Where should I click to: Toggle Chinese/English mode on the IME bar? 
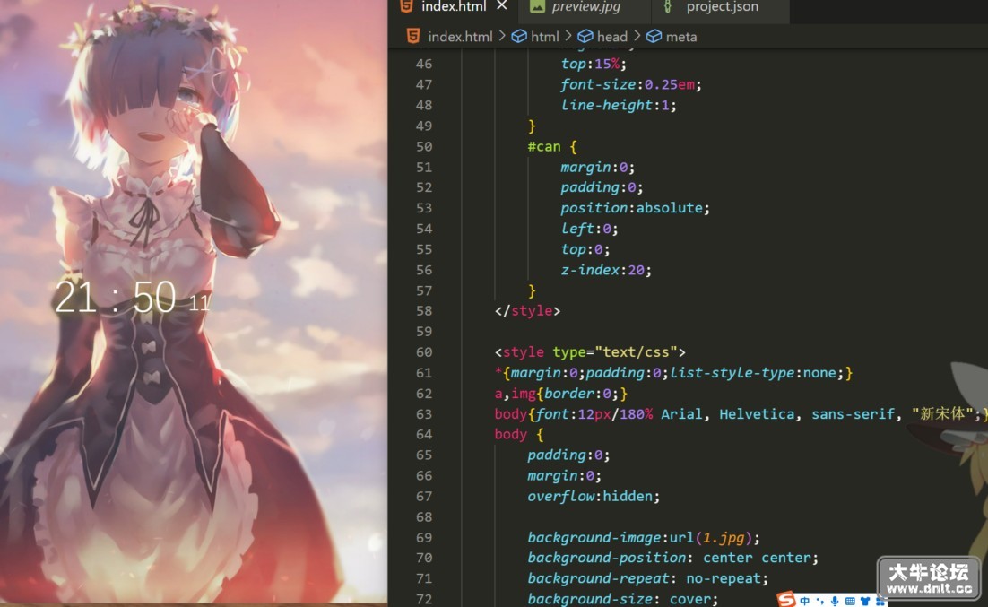pyautogui.click(x=804, y=602)
